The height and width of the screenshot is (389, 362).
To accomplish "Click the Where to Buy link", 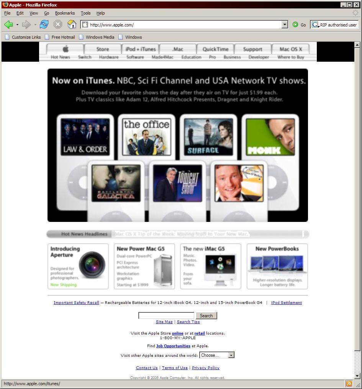I will coord(291,57).
